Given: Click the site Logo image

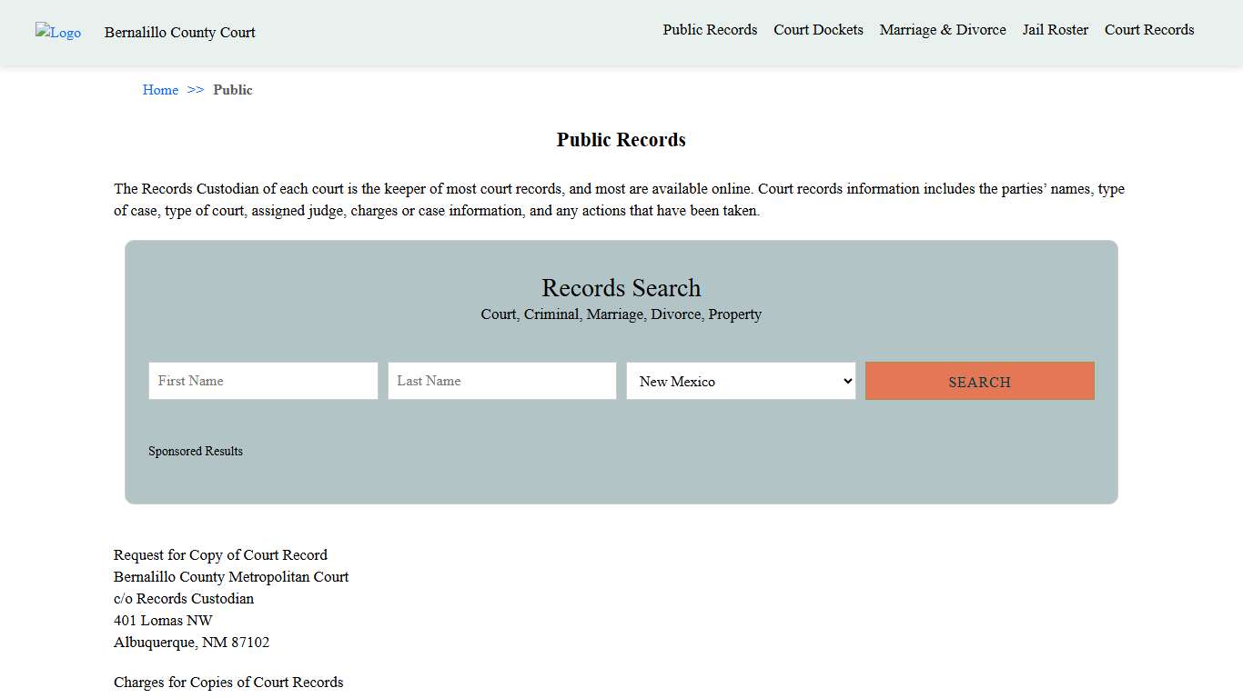Looking at the screenshot, I should click(x=57, y=33).
